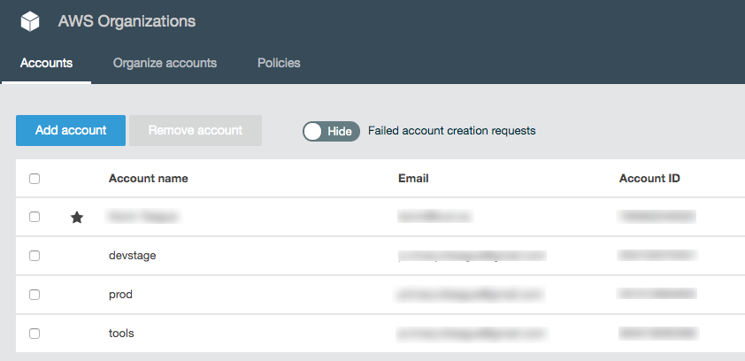Toggle the Hide failed requests switch
745x361 pixels.
331,131
